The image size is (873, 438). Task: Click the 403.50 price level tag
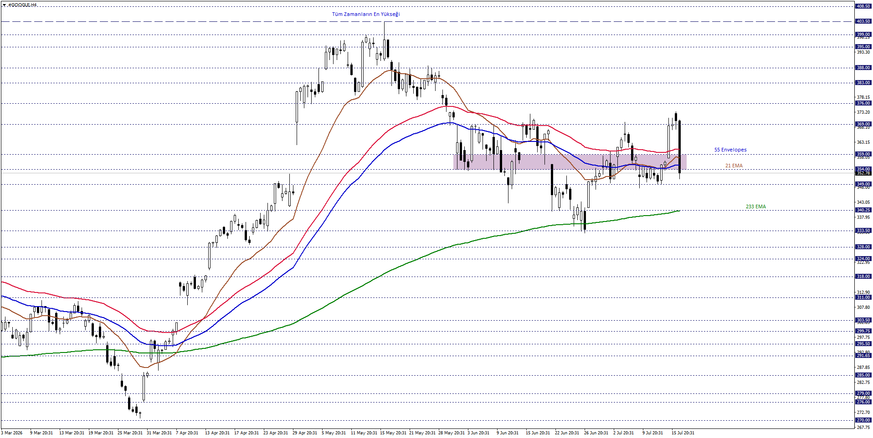pos(863,21)
